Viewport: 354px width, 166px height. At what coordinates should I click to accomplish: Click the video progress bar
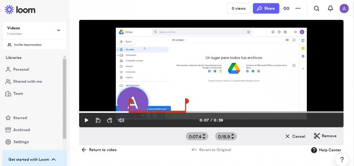pos(211,112)
